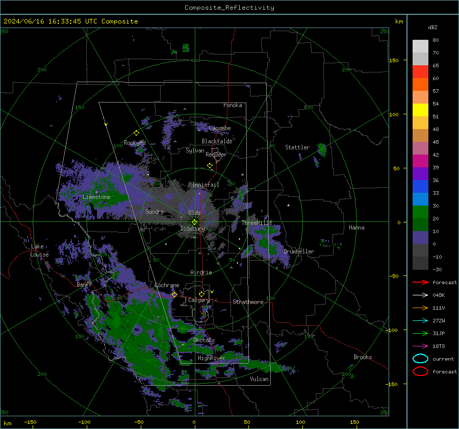Image resolution: width=459 pixels, height=429 pixels.
Task: Select the bright green swatch in dBZ scale
Action: pos(420,212)
